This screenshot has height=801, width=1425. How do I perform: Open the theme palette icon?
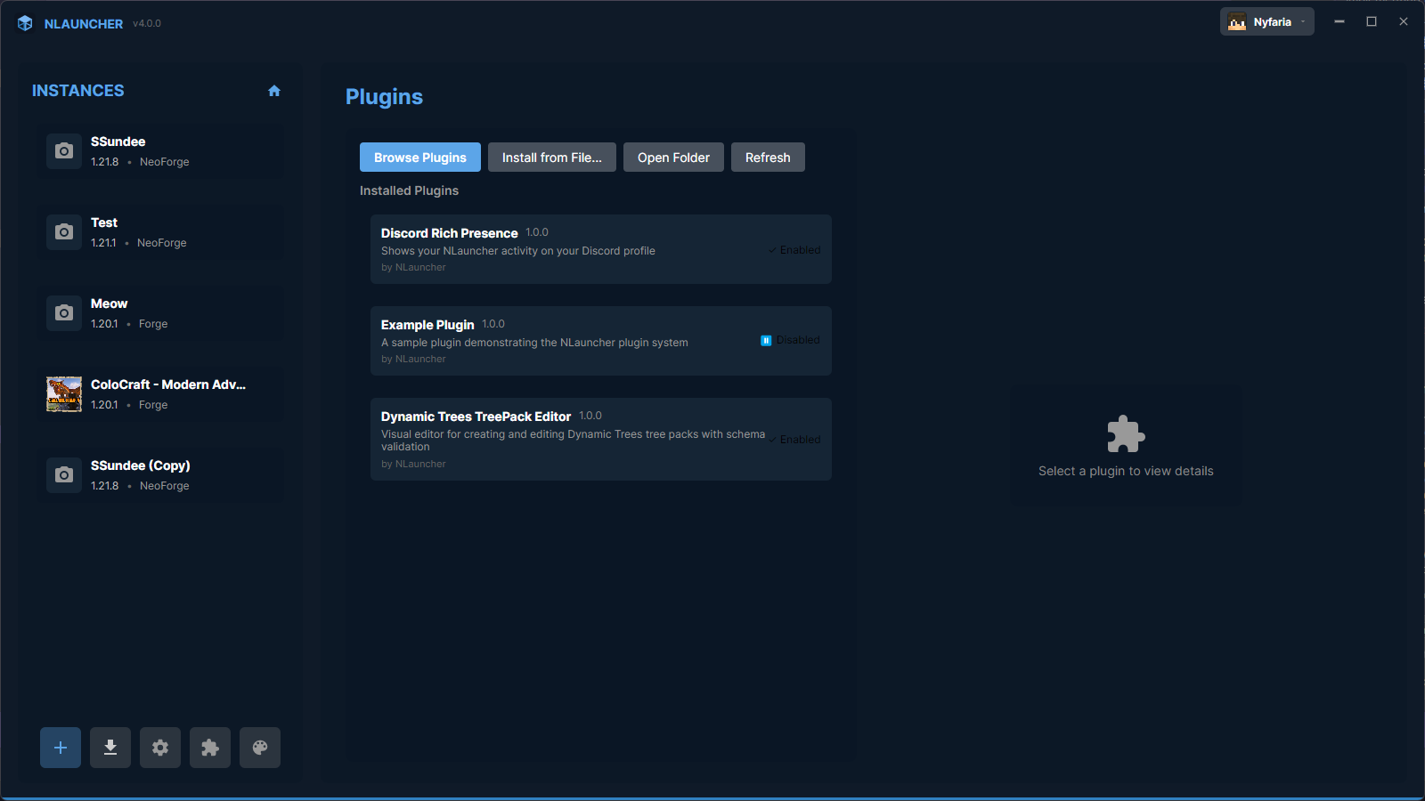[259, 748]
